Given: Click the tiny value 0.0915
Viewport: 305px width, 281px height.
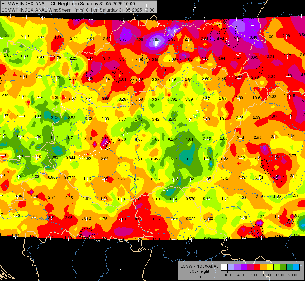Looking at the screenshot, I should [x=289, y=96].
